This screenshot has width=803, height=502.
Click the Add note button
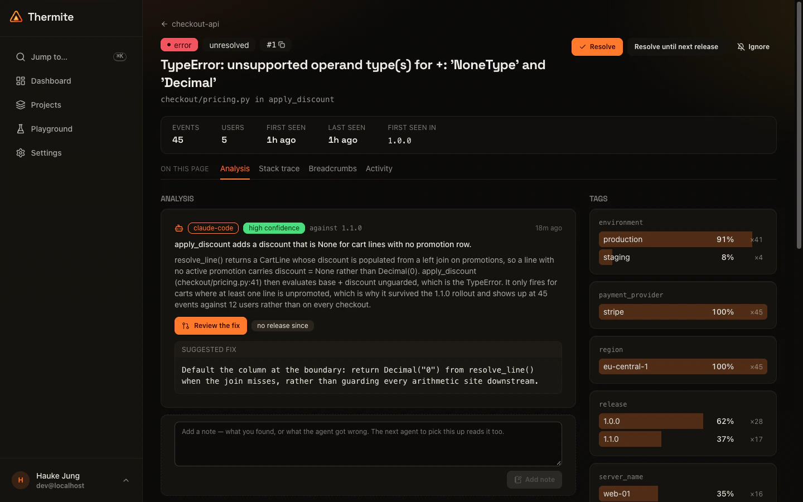pyautogui.click(x=534, y=480)
